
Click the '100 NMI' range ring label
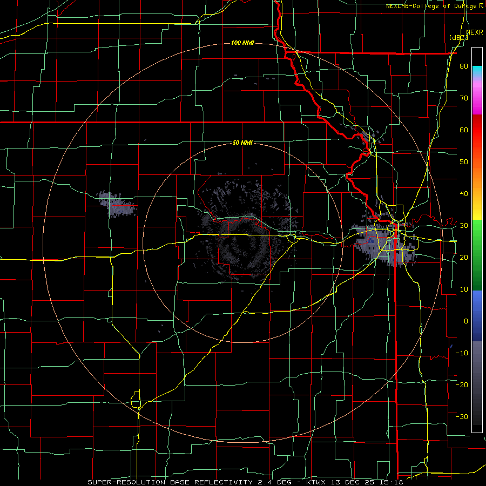coord(242,43)
